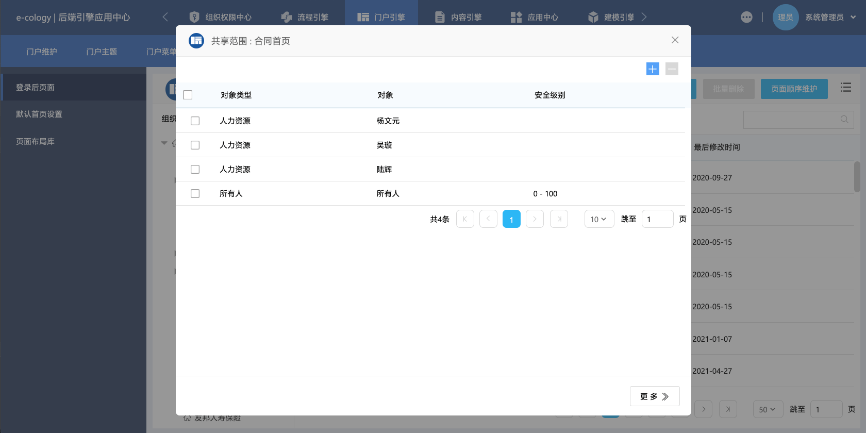Click the 安全级别 column header
The width and height of the screenshot is (866, 433).
coord(549,95)
